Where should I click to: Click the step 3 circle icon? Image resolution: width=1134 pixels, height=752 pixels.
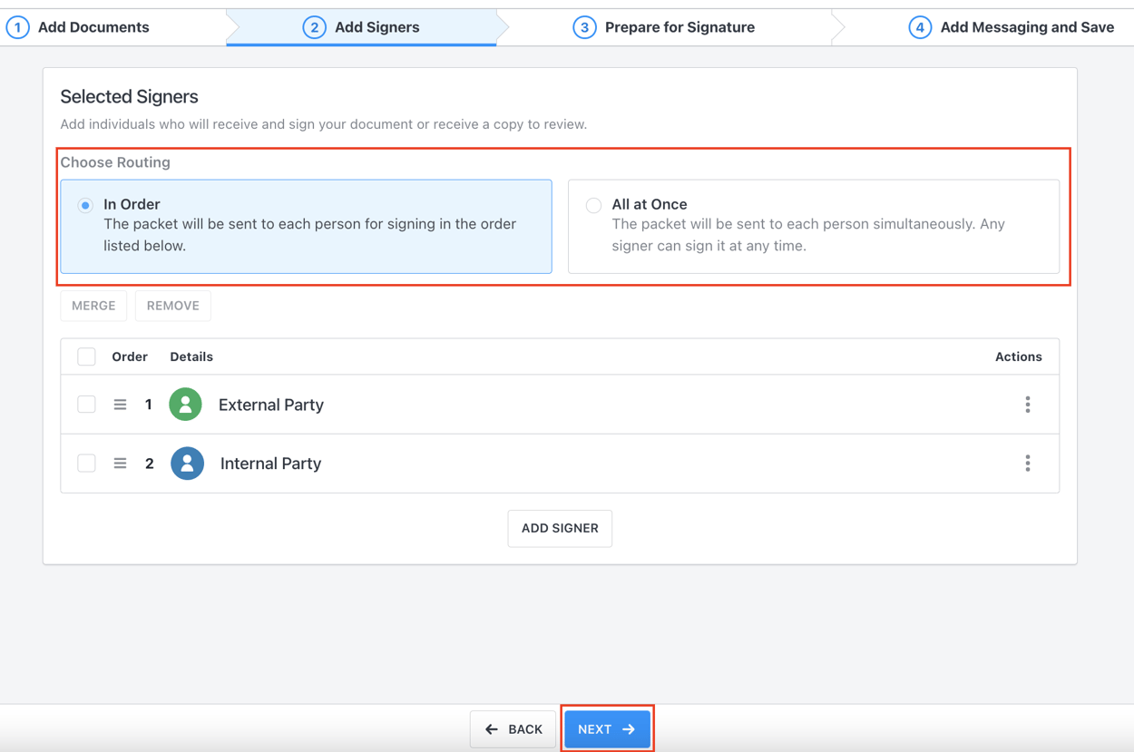[584, 27]
